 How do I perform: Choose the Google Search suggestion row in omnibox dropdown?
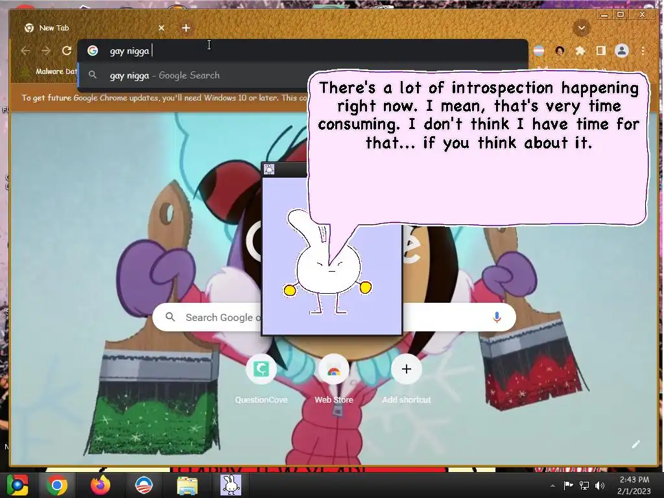click(x=193, y=75)
